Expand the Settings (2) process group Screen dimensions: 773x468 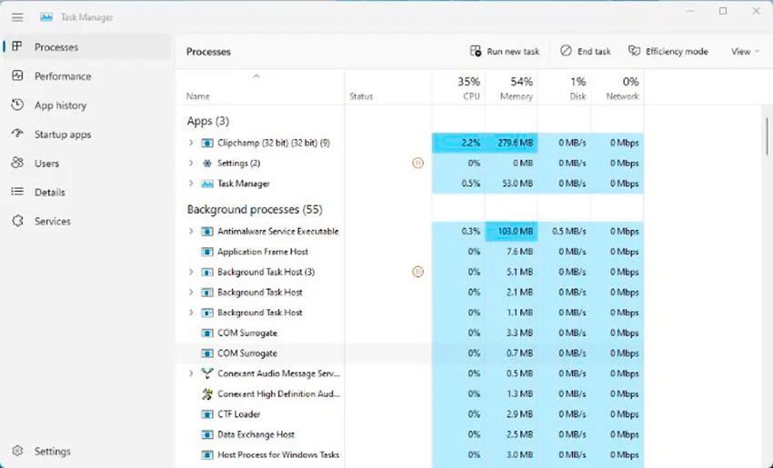click(191, 163)
